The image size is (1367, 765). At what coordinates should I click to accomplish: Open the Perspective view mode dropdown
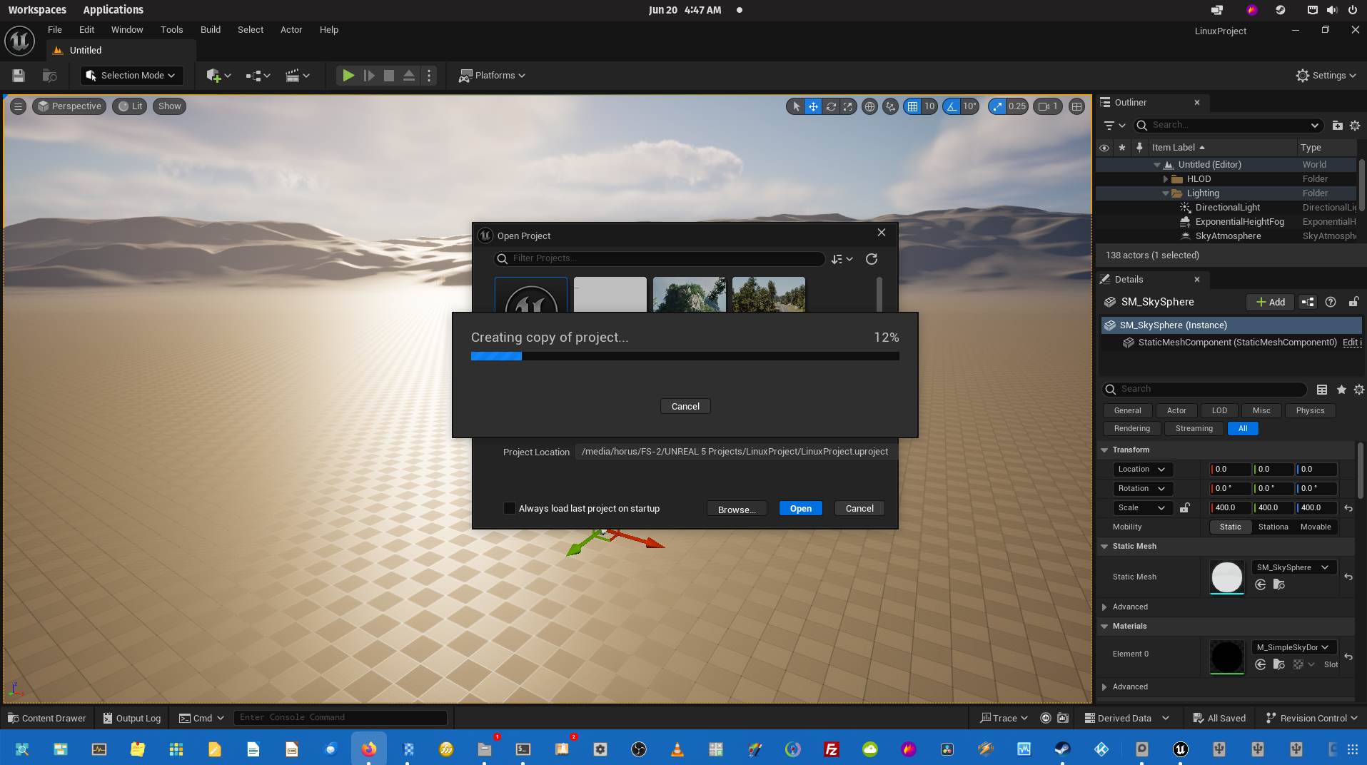(69, 106)
